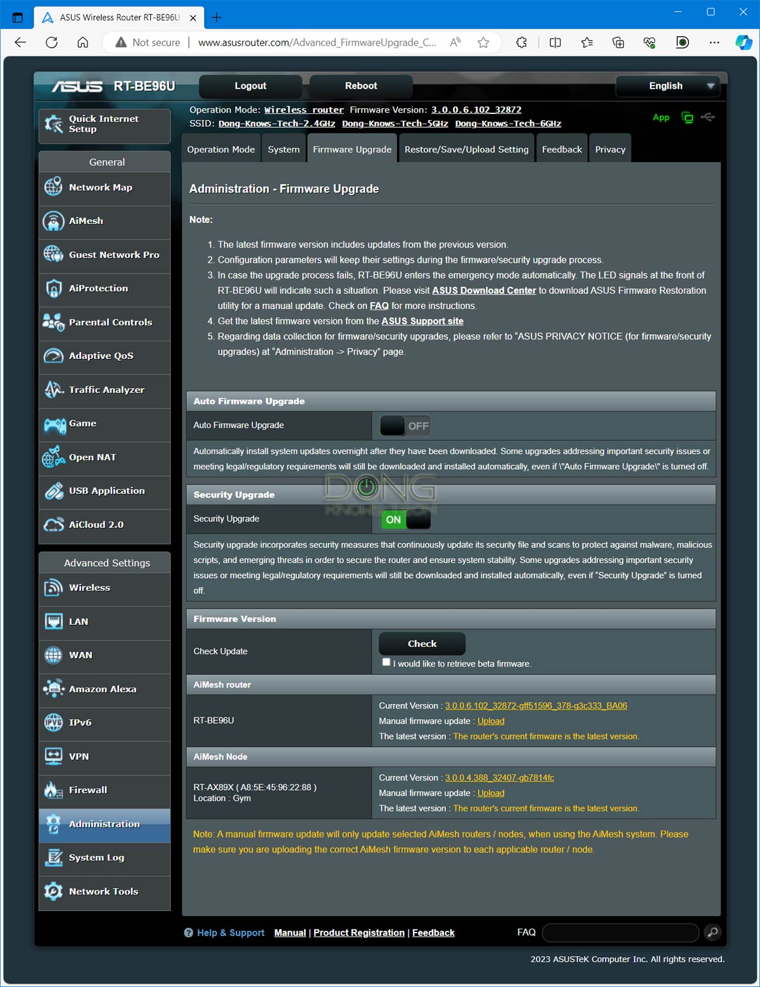Viewport: 760px width, 987px height.
Task: Open the VPN monitor icon
Action: (53, 757)
